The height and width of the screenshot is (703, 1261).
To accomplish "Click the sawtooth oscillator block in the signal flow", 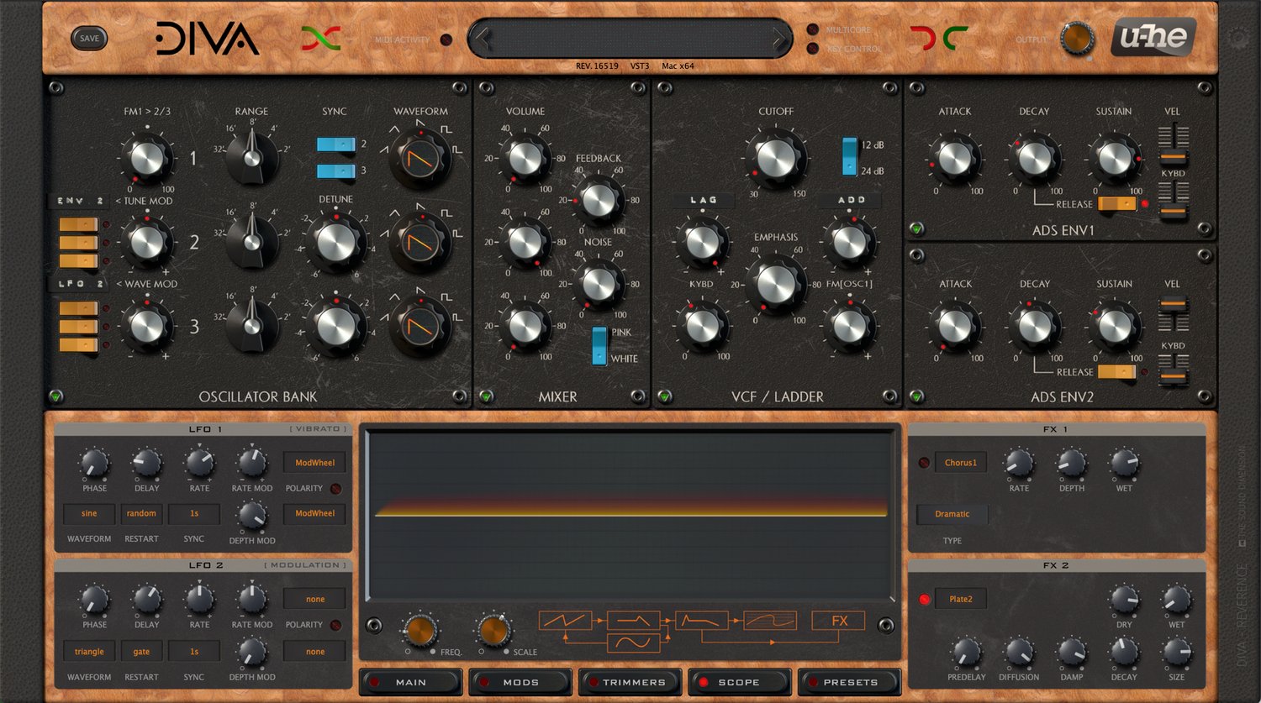I will coord(565,621).
